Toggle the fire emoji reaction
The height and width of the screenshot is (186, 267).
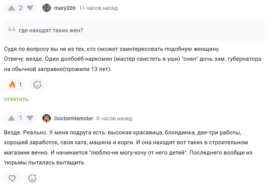point(15,85)
